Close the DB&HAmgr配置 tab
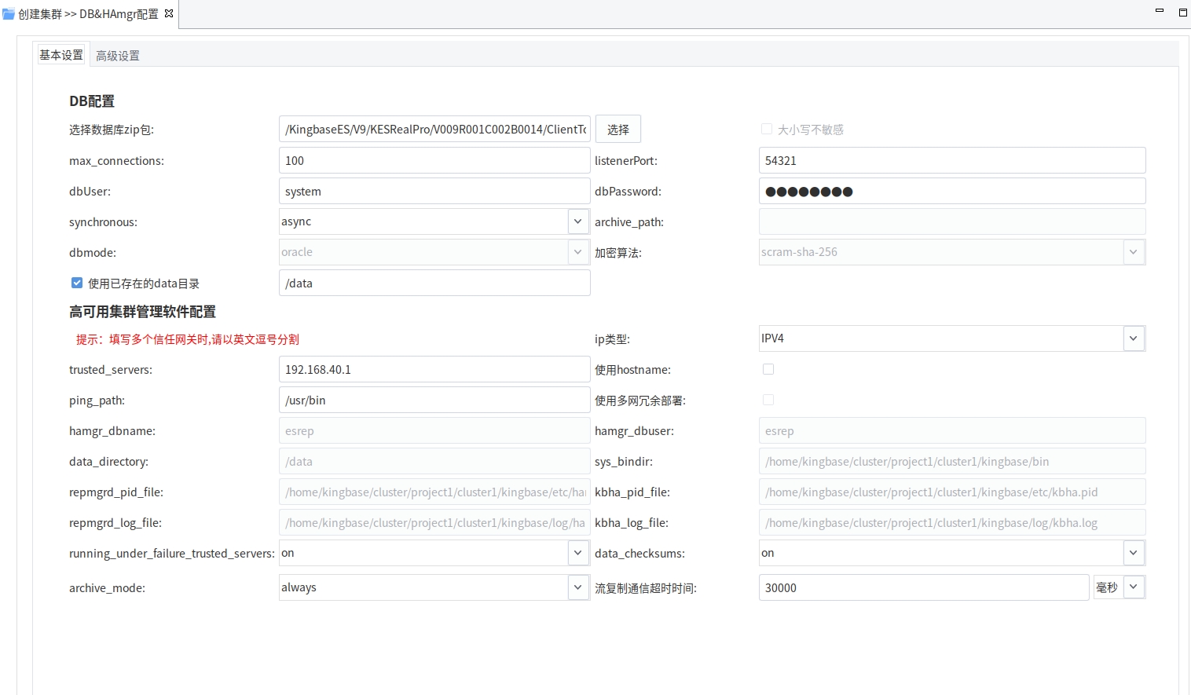The image size is (1191, 695). click(169, 13)
